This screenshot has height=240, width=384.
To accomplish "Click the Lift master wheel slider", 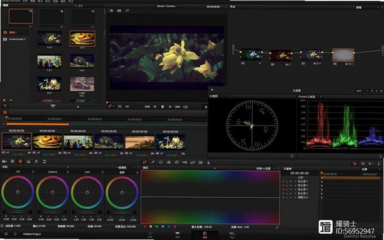I will click(17, 212).
